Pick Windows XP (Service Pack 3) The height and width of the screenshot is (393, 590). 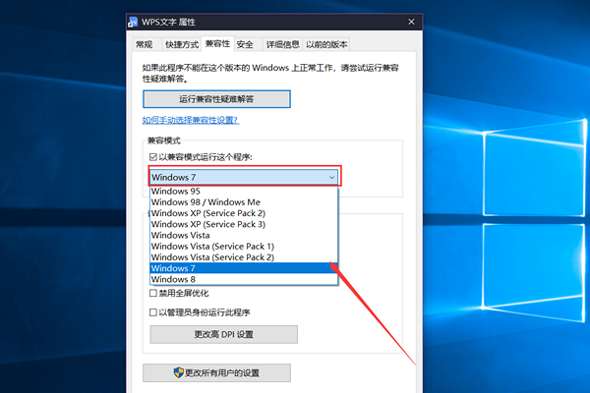244,224
